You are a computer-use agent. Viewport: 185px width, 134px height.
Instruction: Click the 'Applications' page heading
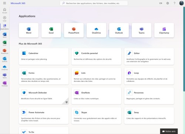(27, 16)
